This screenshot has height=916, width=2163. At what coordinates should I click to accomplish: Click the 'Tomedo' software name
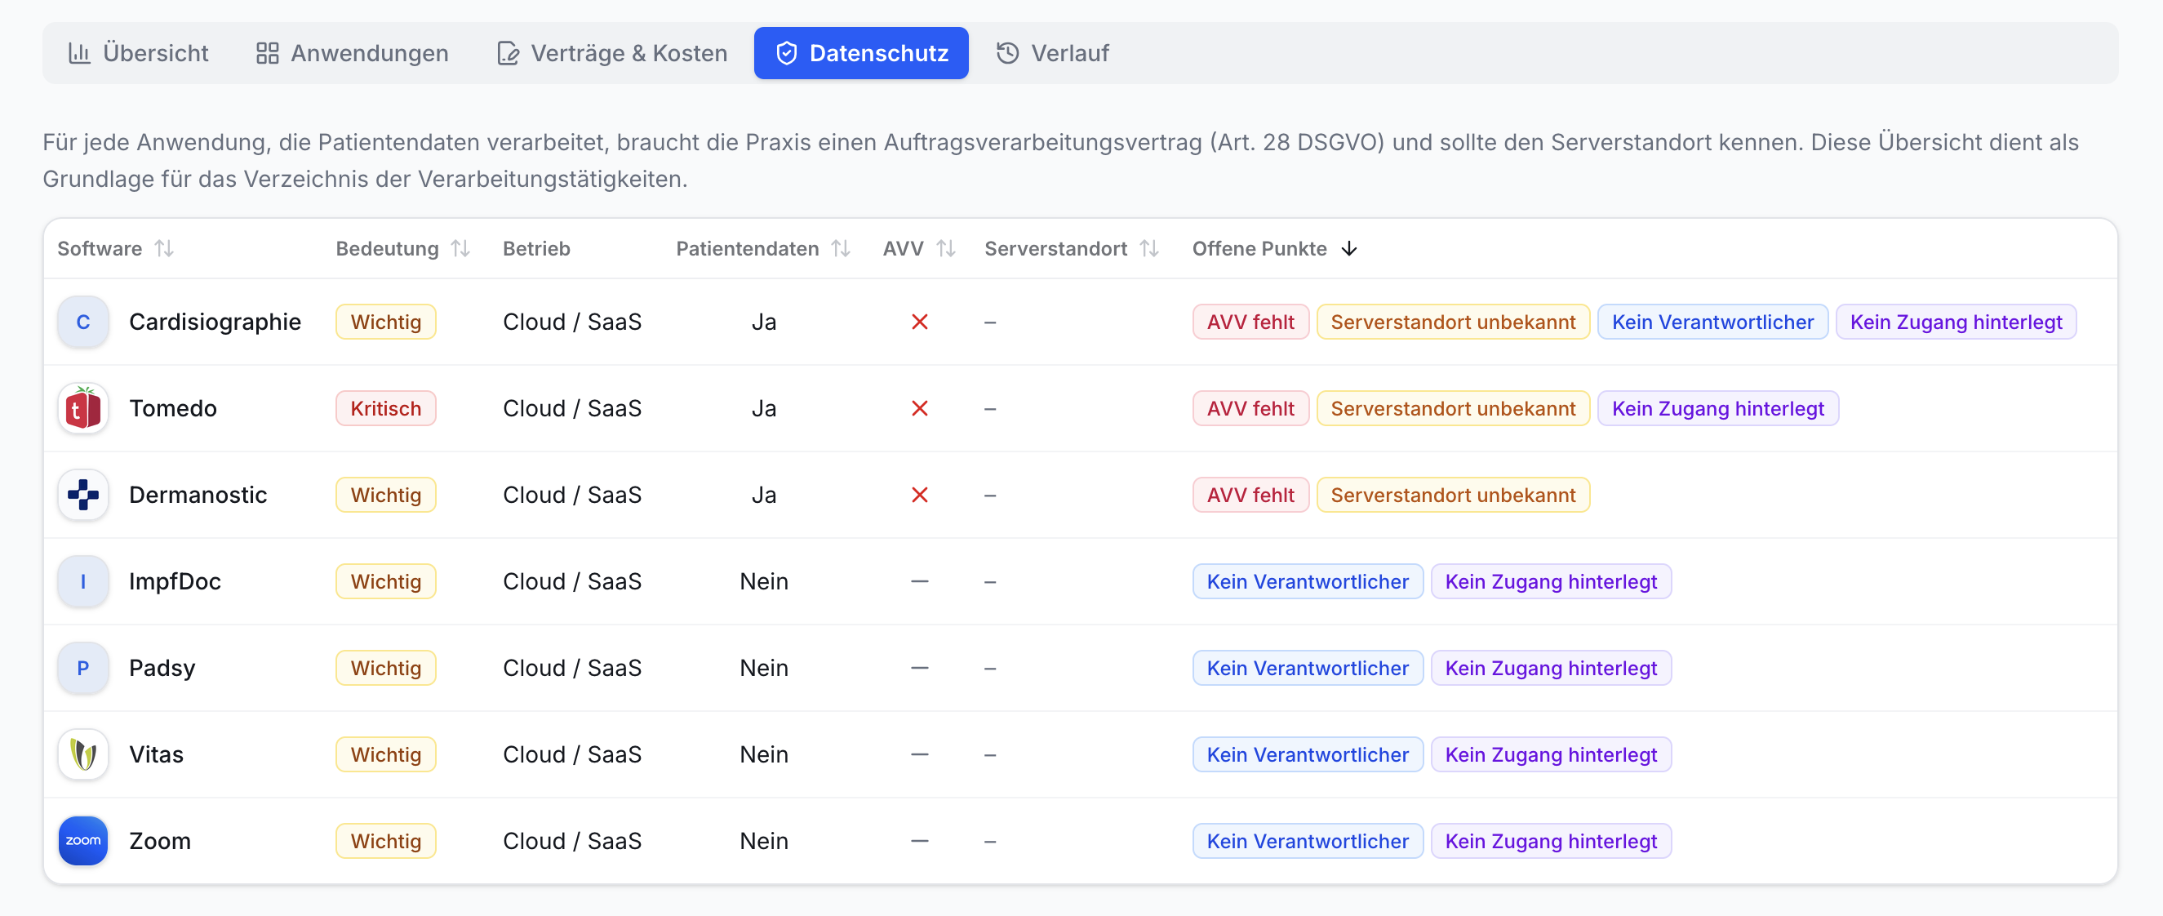[173, 408]
